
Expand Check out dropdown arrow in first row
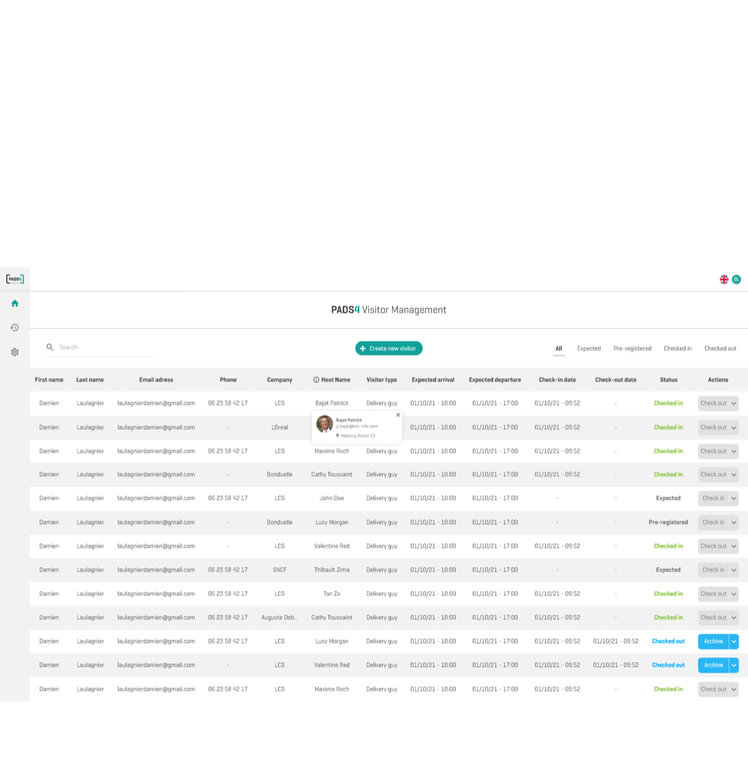click(x=734, y=404)
